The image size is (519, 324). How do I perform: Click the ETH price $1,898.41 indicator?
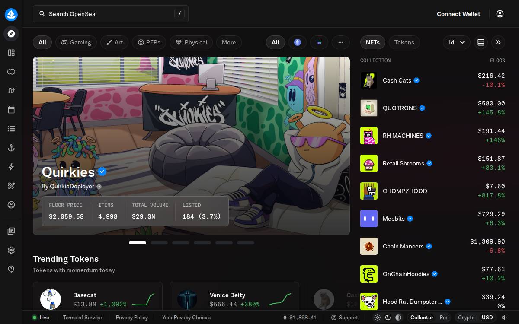coord(300,318)
